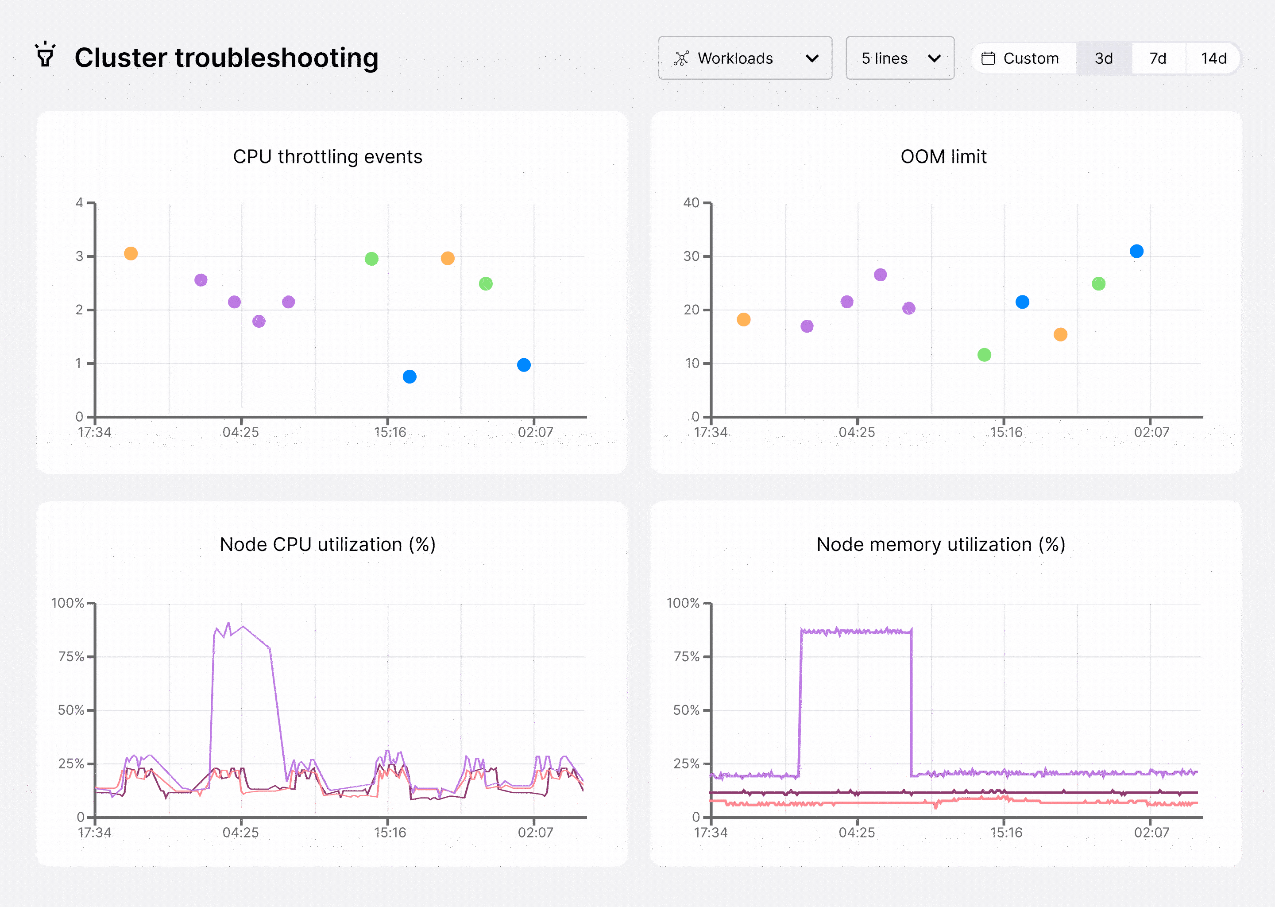This screenshot has width=1275, height=907.
Task: Select the 14d time range
Action: [x=1213, y=58]
